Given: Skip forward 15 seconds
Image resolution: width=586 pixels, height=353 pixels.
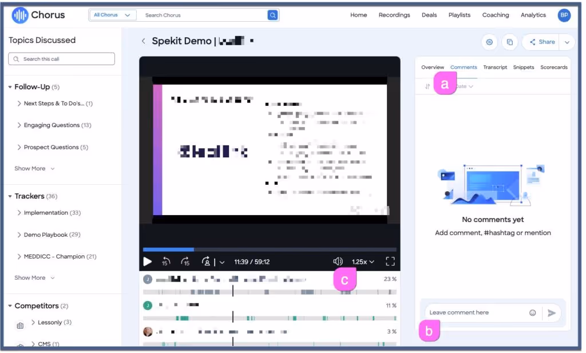Looking at the screenshot, I should coord(185,262).
